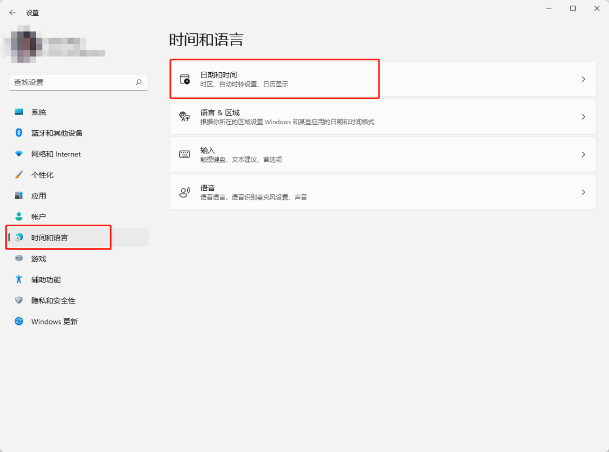
Task: Expand 语言 & 区域 with its chevron
Action: 584,117
